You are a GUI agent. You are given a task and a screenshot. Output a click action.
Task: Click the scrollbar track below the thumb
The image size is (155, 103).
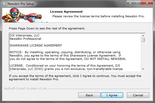point(143,54)
